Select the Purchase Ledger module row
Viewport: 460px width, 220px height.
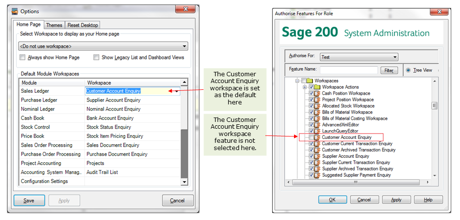[100, 100]
